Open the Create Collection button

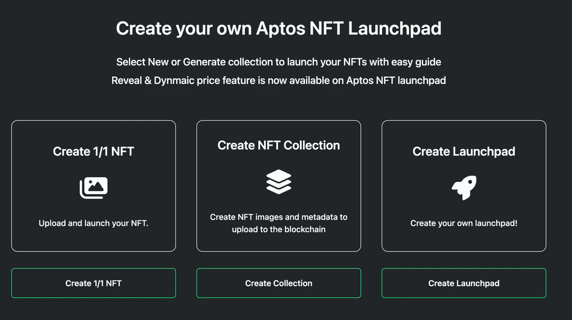(x=279, y=283)
